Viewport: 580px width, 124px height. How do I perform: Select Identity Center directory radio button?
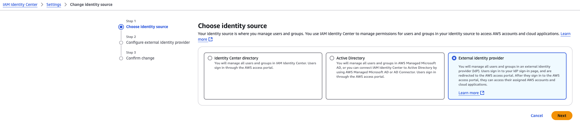pos(210,58)
